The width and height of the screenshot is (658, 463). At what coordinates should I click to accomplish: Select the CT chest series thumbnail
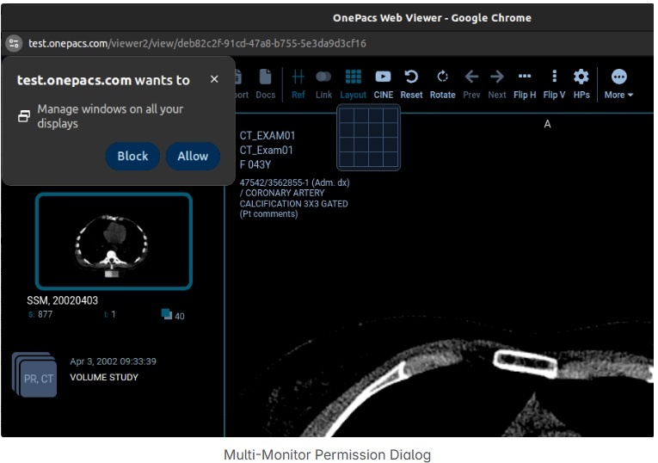[x=114, y=241]
